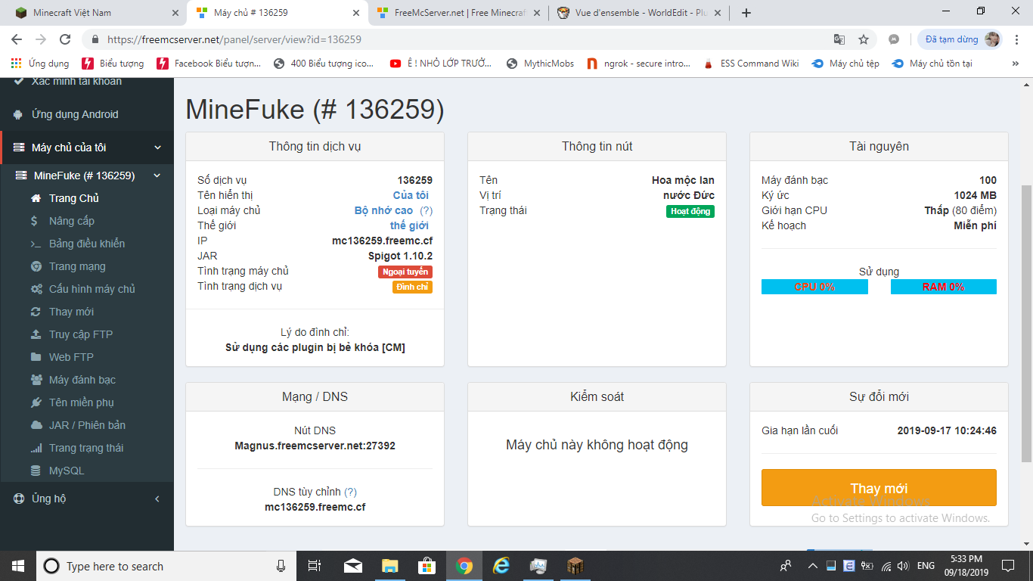Screen dimensions: 1033x581
Task: Open the Biểu tượng bookmark
Action: pyautogui.click(x=113, y=64)
